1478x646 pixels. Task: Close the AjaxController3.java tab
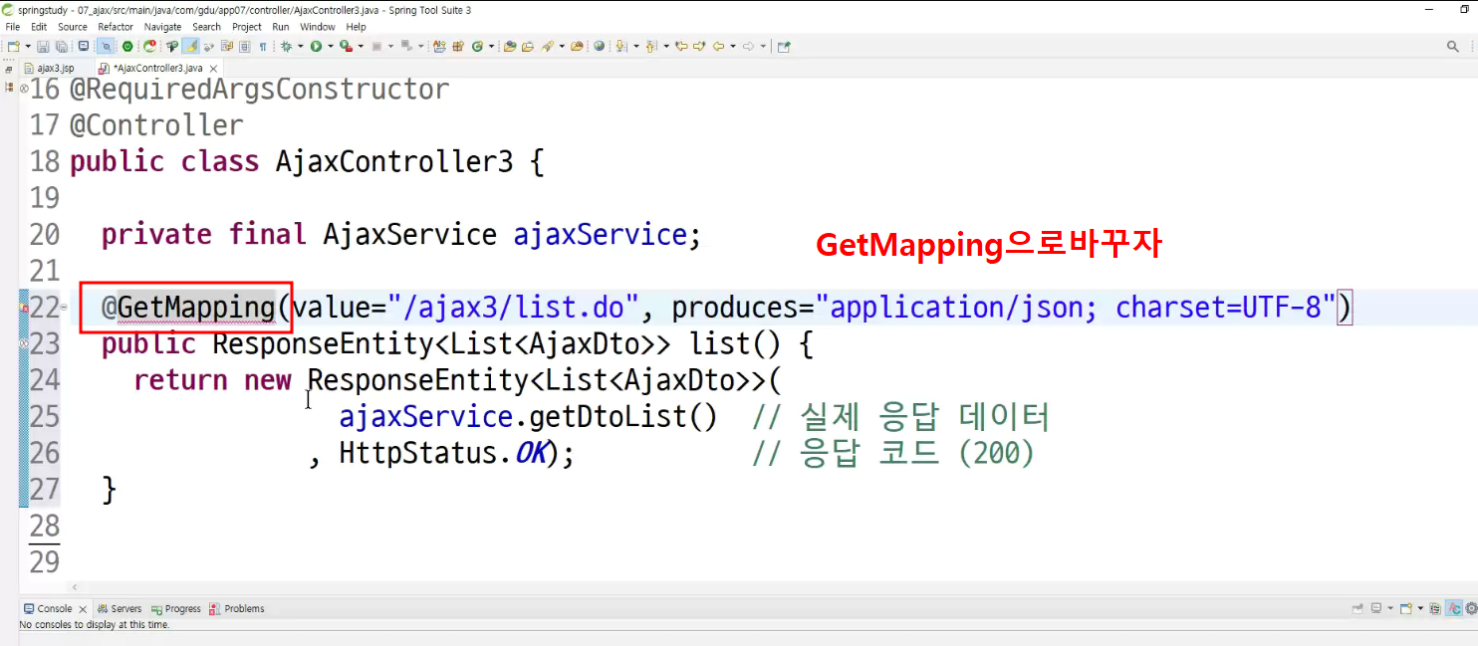(214, 68)
